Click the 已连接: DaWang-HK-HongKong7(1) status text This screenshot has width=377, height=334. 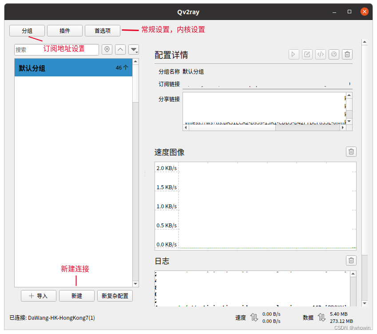point(52,318)
